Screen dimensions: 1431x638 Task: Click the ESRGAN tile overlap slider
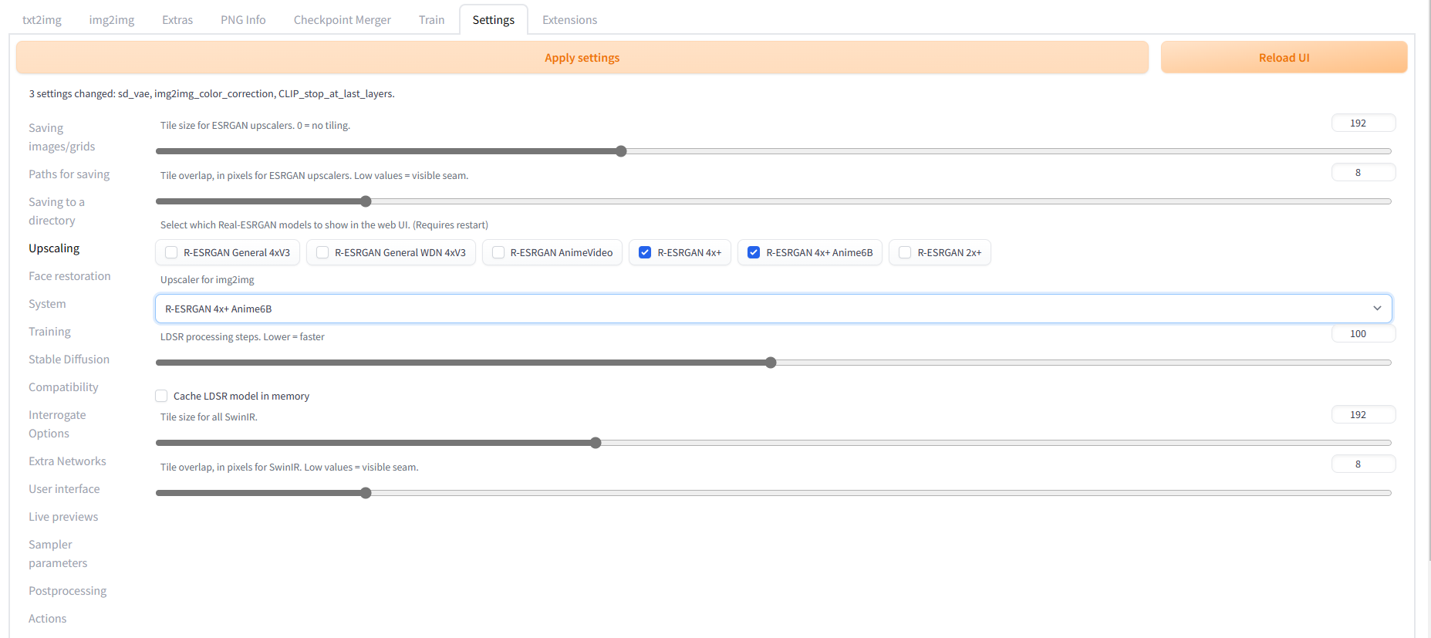pos(774,201)
